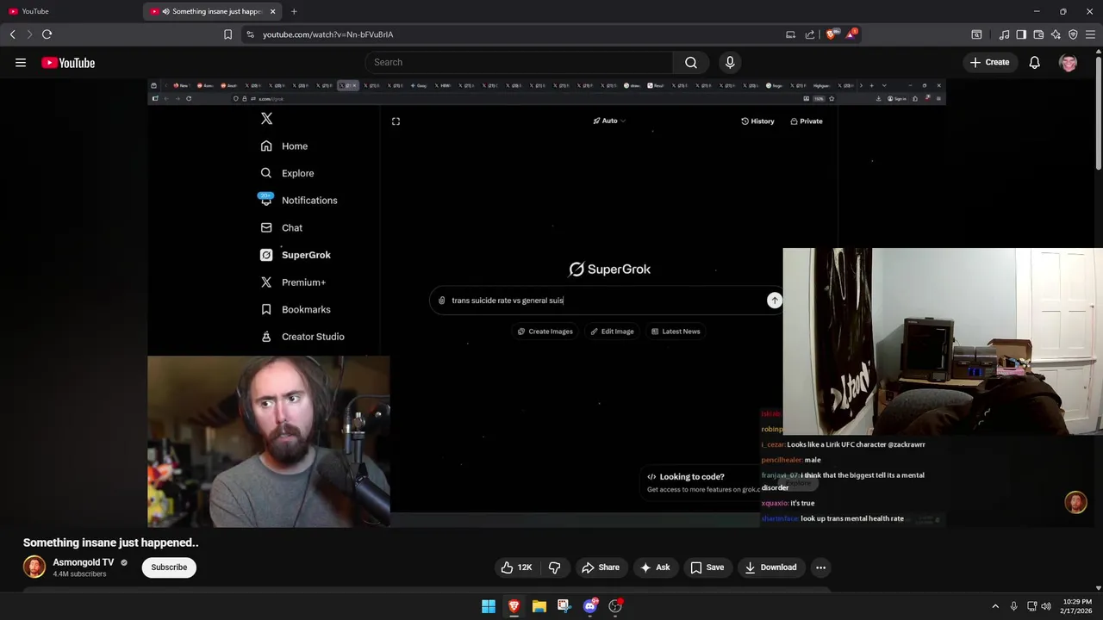Click the page vertical scrollbar
The width and height of the screenshot is (1103, 620).
click(x=1098, y=112)
